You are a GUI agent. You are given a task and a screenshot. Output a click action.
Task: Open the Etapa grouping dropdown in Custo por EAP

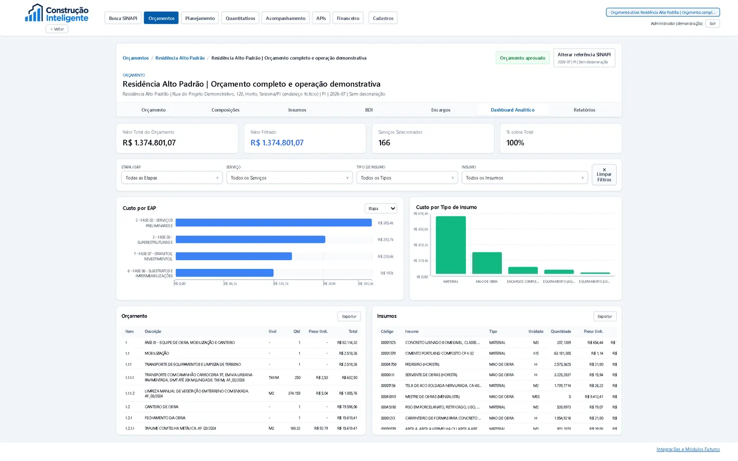381,209
